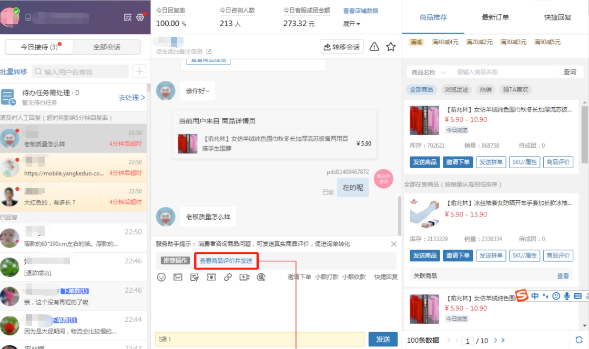
Task: Click the product list vertical scrollbar
Action: click(x=584, y=135)
